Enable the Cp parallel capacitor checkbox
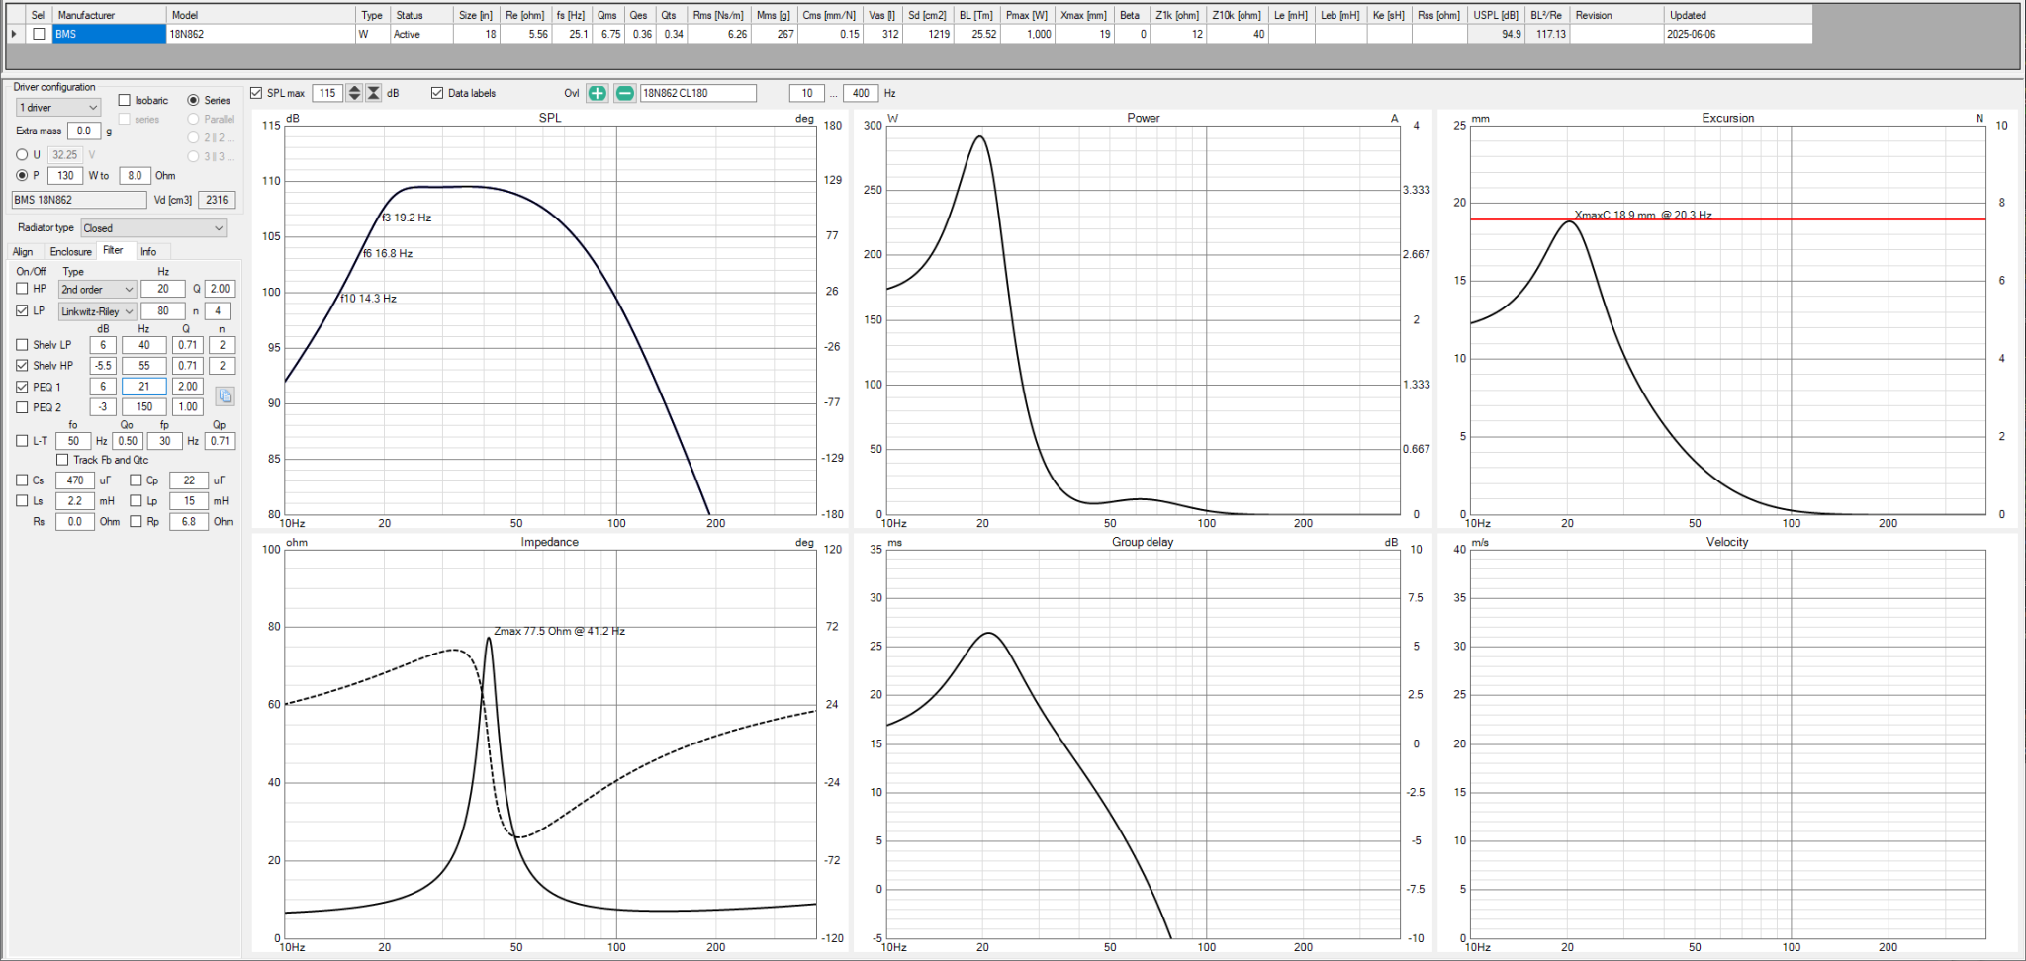Image resolution: width=2026 pixels, height=961 pixels. tap(137, 480)
